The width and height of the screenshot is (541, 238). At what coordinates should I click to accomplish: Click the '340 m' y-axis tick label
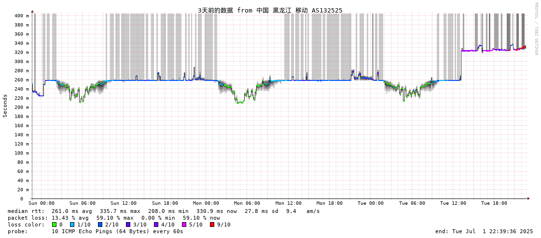coord(22,43)
